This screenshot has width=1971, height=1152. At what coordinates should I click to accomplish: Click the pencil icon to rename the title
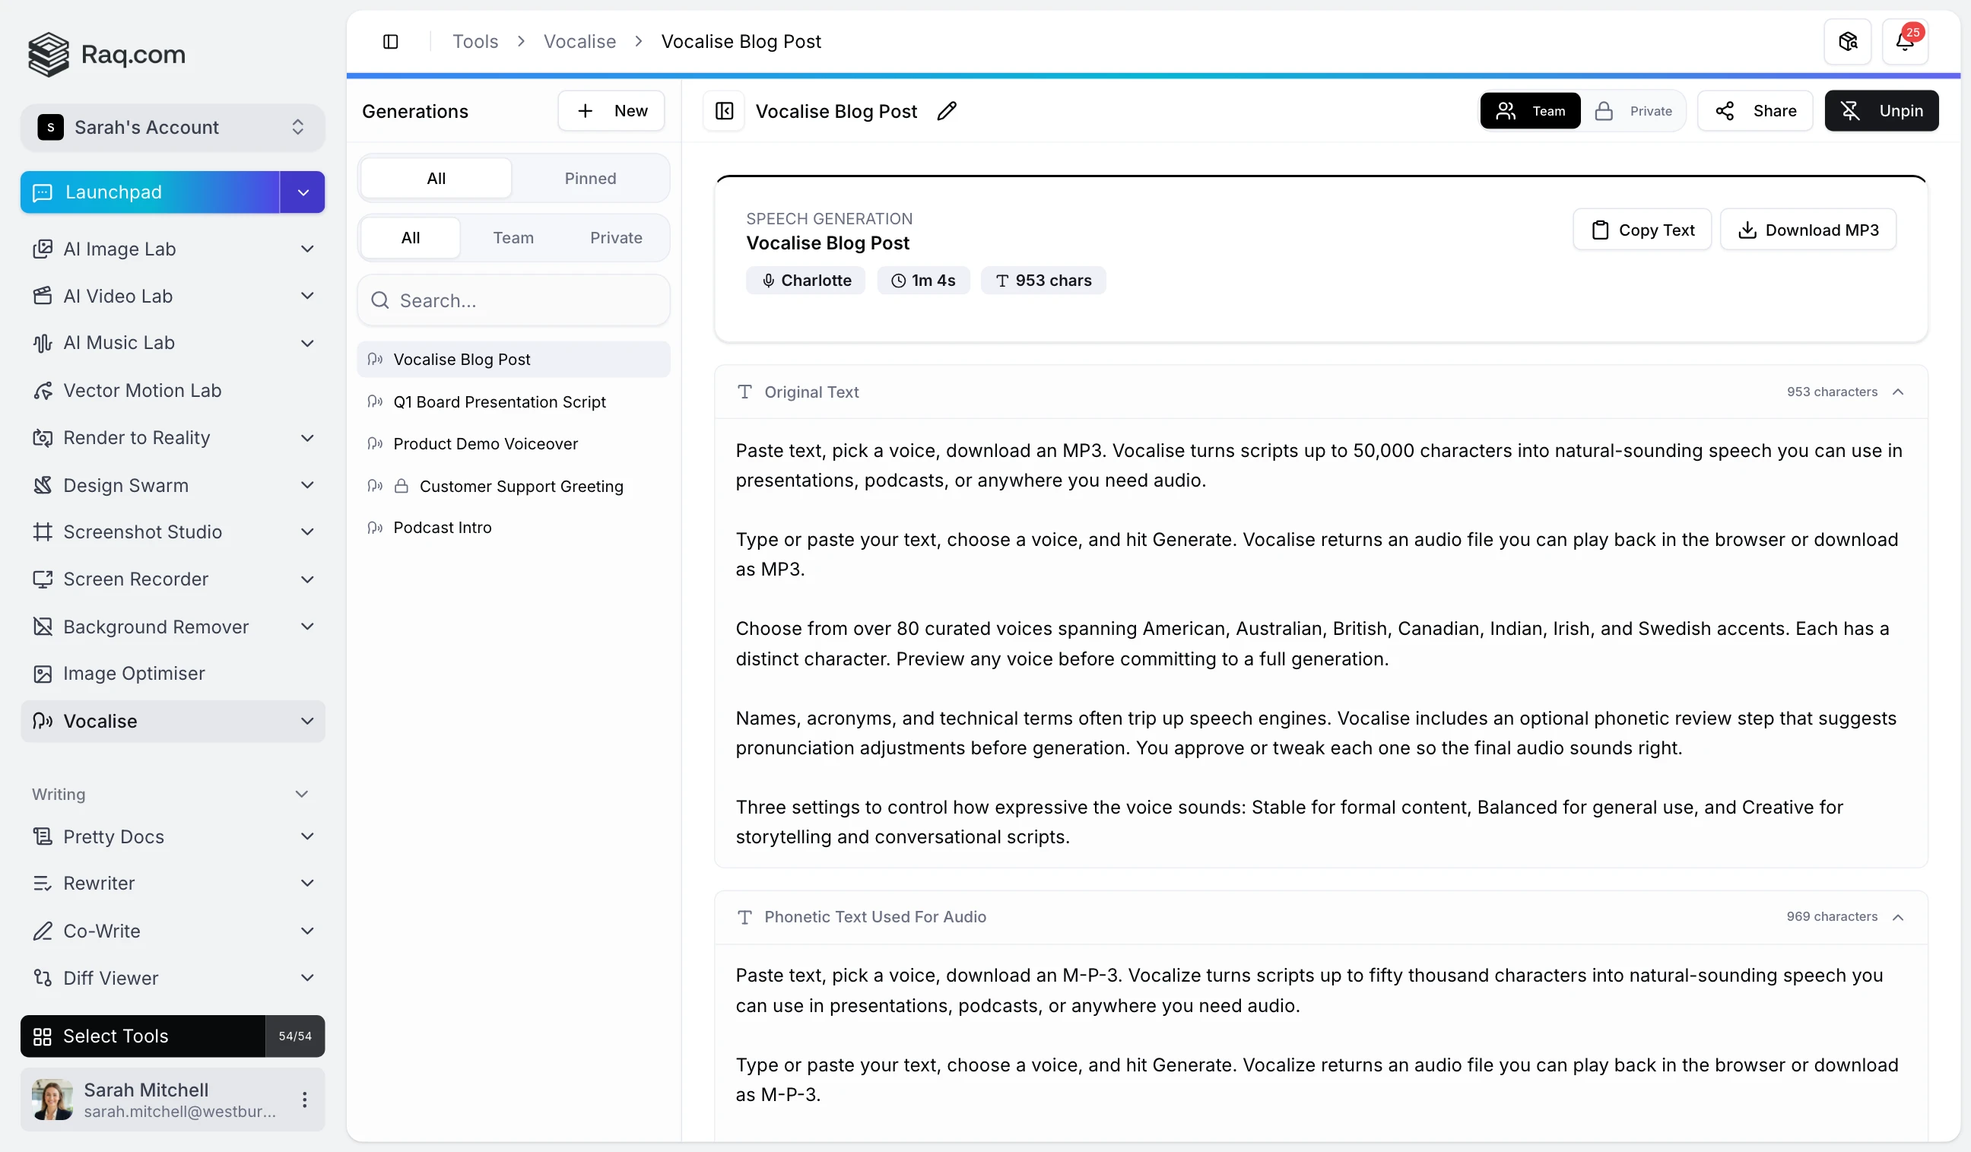coord(947,111)
